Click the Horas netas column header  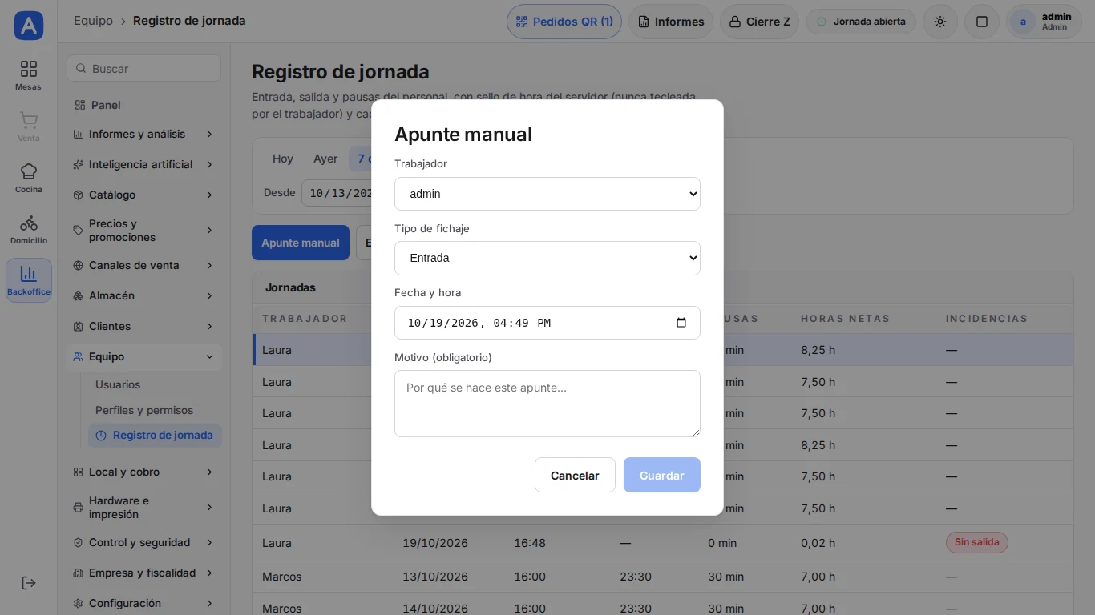tap(845, 318)
